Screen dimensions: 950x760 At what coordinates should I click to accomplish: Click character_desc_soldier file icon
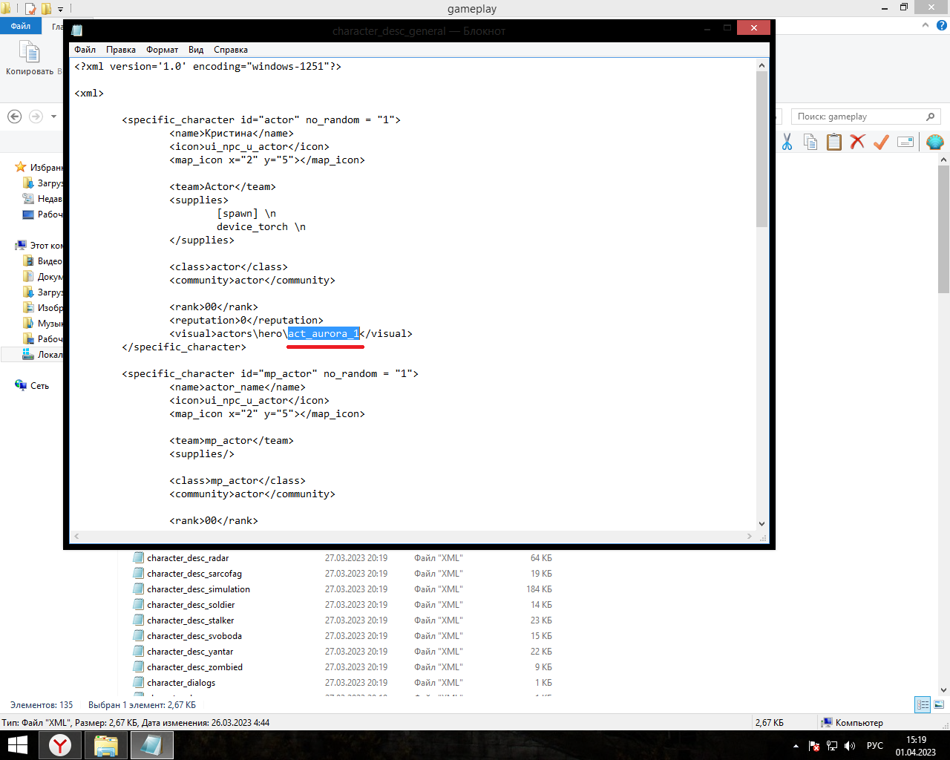(138, 605)
